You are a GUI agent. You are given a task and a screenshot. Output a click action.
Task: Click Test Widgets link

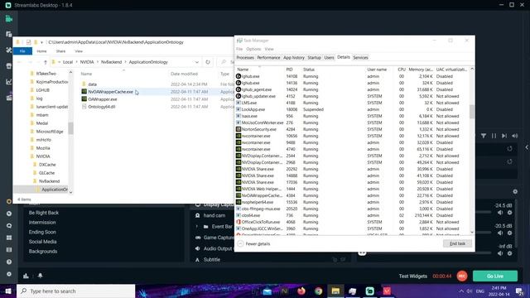(412, 276)
